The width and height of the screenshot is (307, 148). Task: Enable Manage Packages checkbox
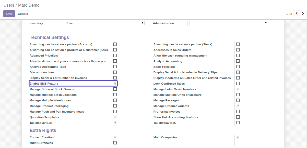tap(238, 100)
